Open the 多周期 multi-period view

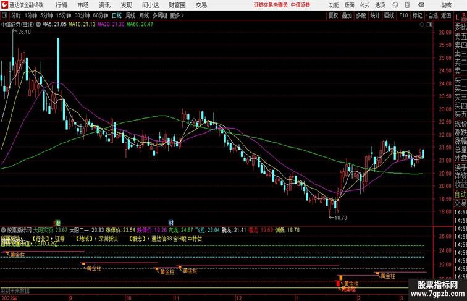159,15
